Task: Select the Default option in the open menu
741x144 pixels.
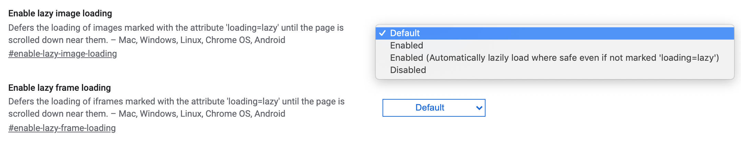Action: coord(405,33)
